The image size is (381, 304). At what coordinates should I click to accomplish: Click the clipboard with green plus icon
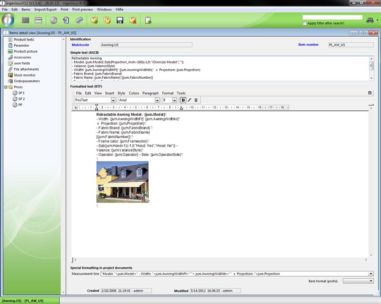point(148,20)
